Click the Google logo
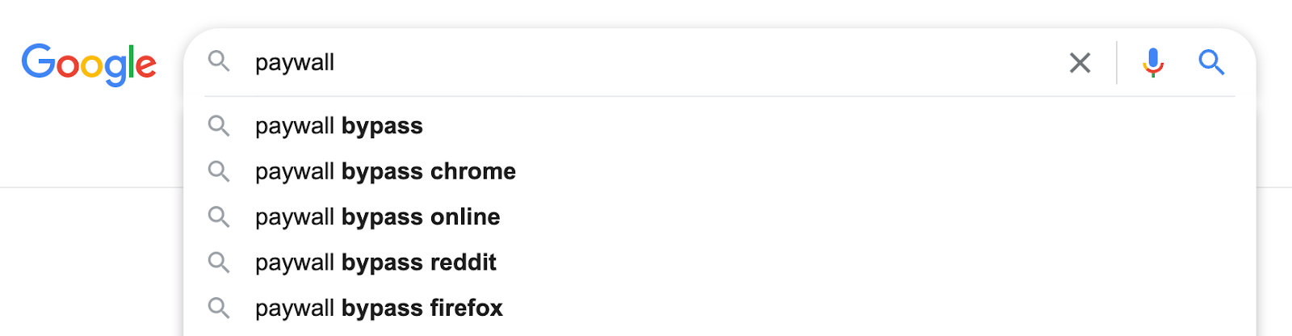 89,64
